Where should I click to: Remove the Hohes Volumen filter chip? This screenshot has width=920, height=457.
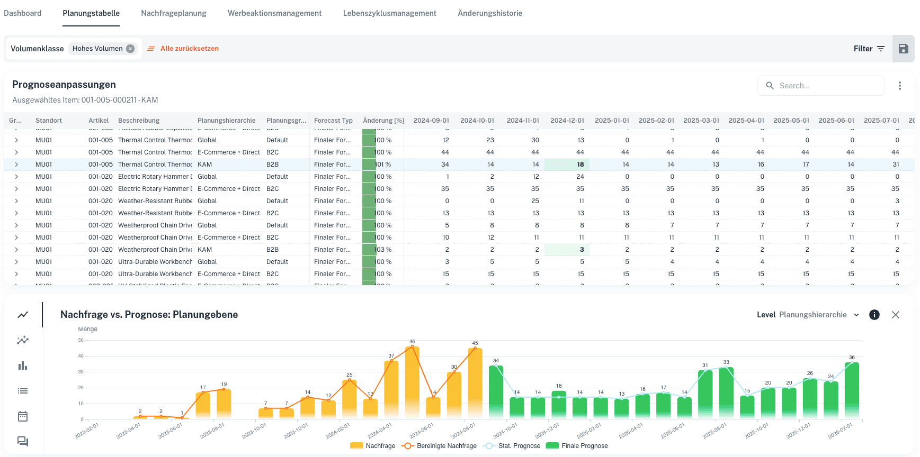point(130,49)
